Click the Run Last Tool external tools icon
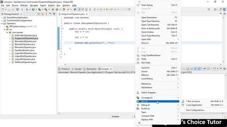Viewport: 227px width, 127px height. [x=46, y=10]
